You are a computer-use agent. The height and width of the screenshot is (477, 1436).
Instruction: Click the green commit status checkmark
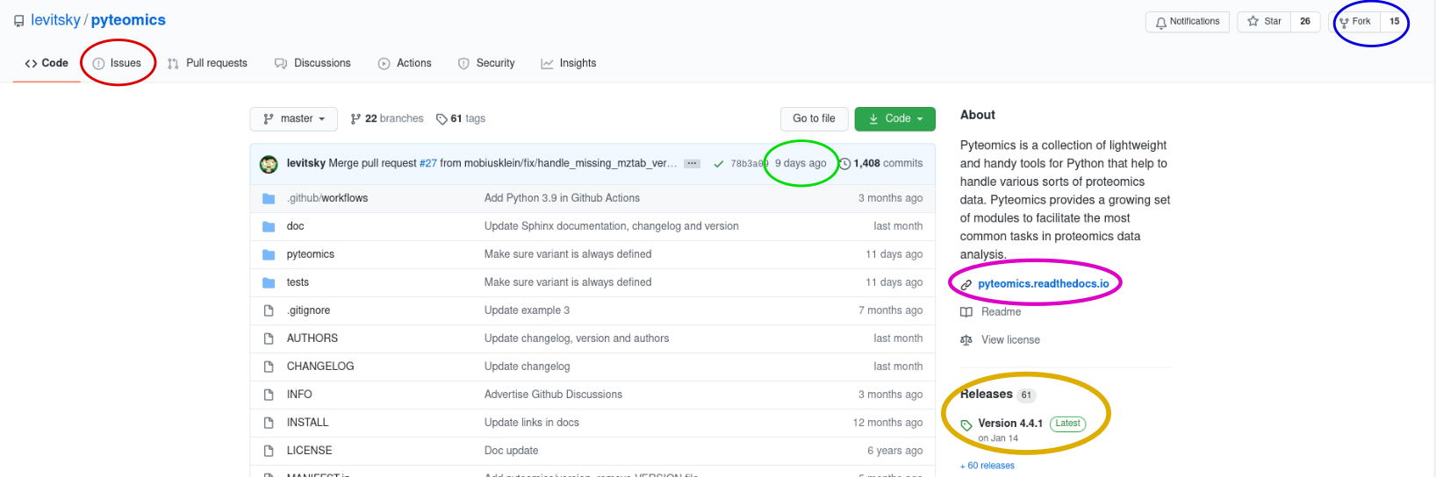click(x=719, y=164)
